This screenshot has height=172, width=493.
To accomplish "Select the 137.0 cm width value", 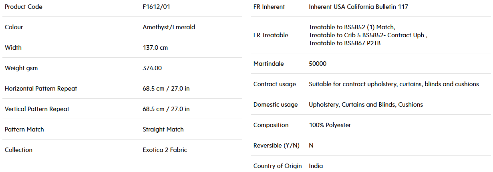I will 155,48.
